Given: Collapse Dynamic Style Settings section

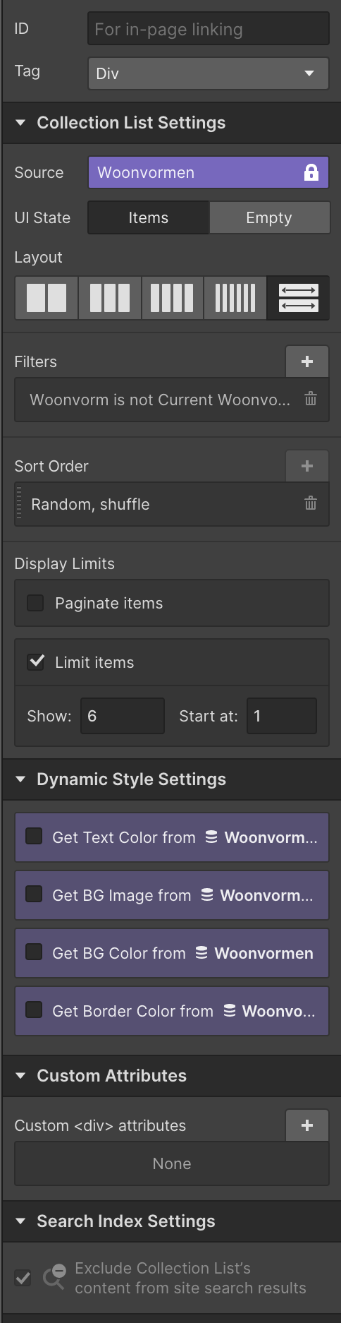Looking at the screenshot, I should point(20,779).
